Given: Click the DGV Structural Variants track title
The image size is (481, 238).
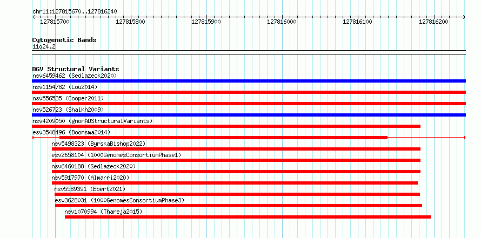Looking at the screenshot, I should pos(76,69).
